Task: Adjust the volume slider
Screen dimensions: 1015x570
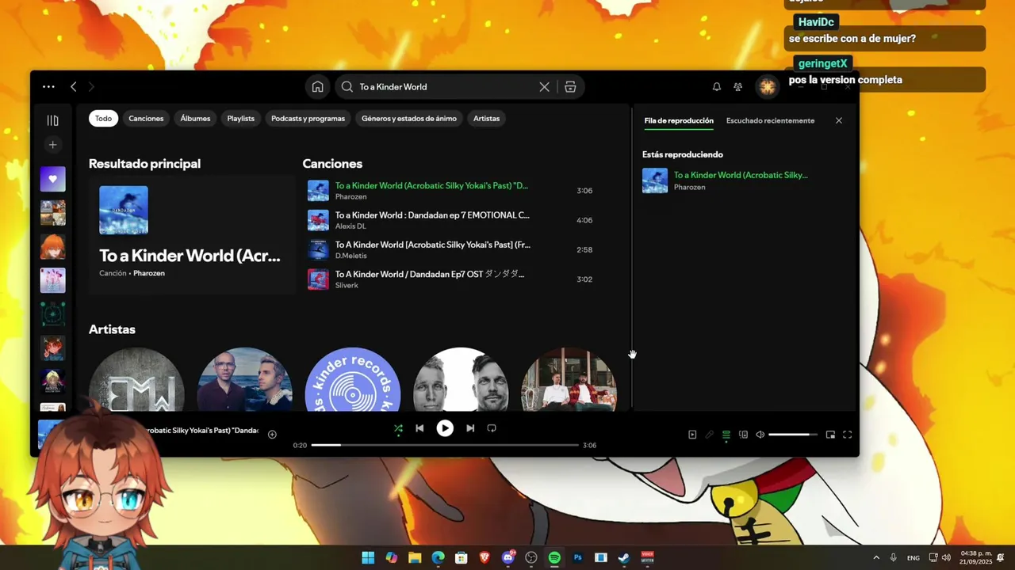Action: [x=793, y=435]
